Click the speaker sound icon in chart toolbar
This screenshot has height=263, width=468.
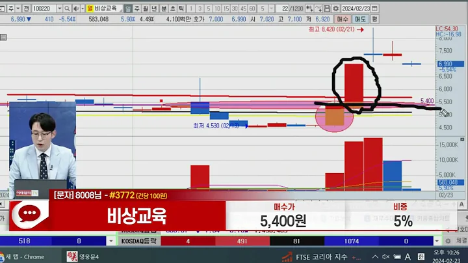(76, 8)
